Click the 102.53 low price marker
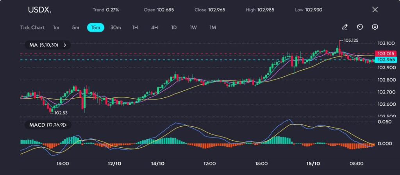 coord(61,113)
